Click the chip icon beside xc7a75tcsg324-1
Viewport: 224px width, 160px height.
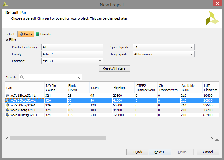[x=8, y=110]
